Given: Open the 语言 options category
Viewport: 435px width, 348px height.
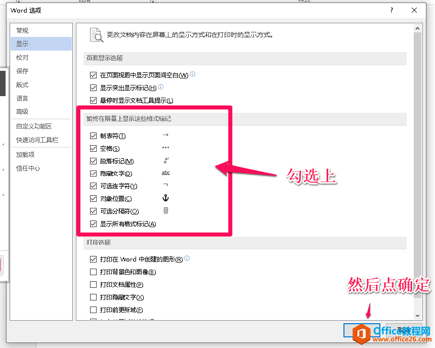Looking at the screenshot, I should [x=41, y=98].
